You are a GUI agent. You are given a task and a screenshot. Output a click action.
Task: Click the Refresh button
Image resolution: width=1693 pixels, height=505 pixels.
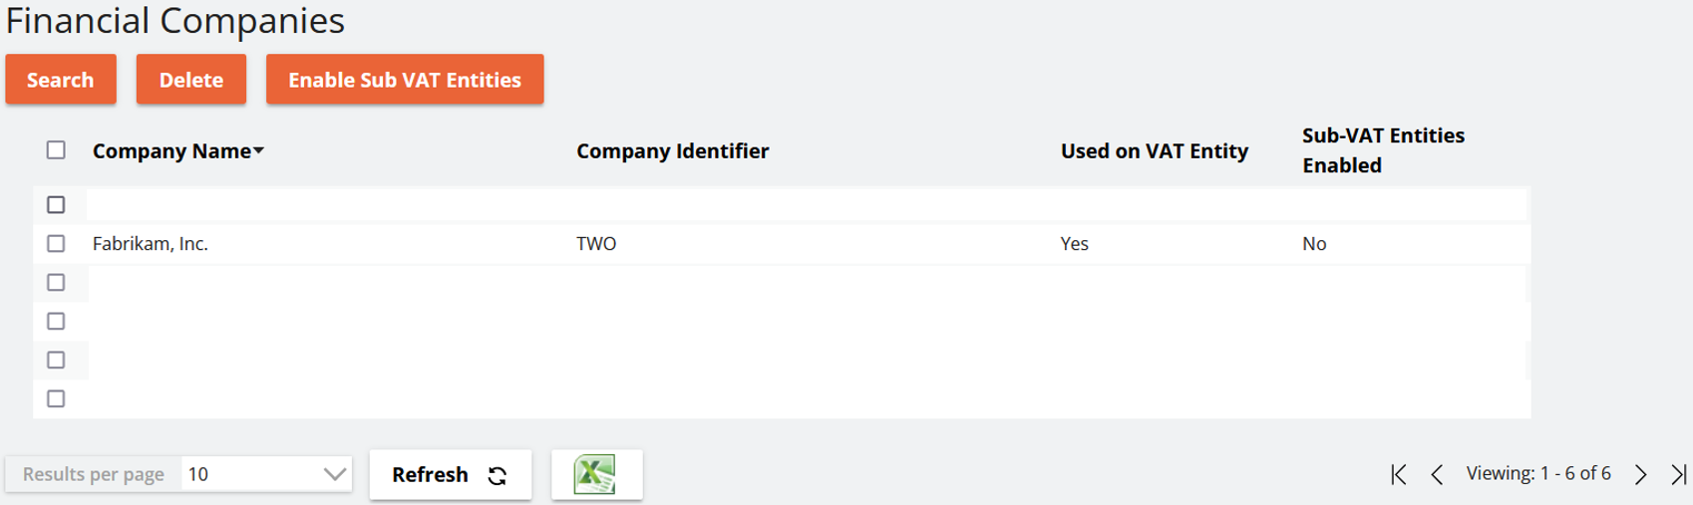coord(450,474)
